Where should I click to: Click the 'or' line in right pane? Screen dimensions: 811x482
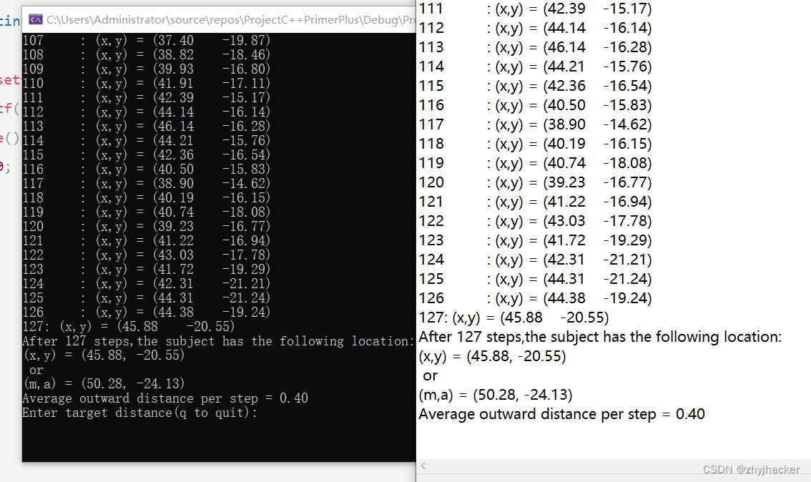431,376
